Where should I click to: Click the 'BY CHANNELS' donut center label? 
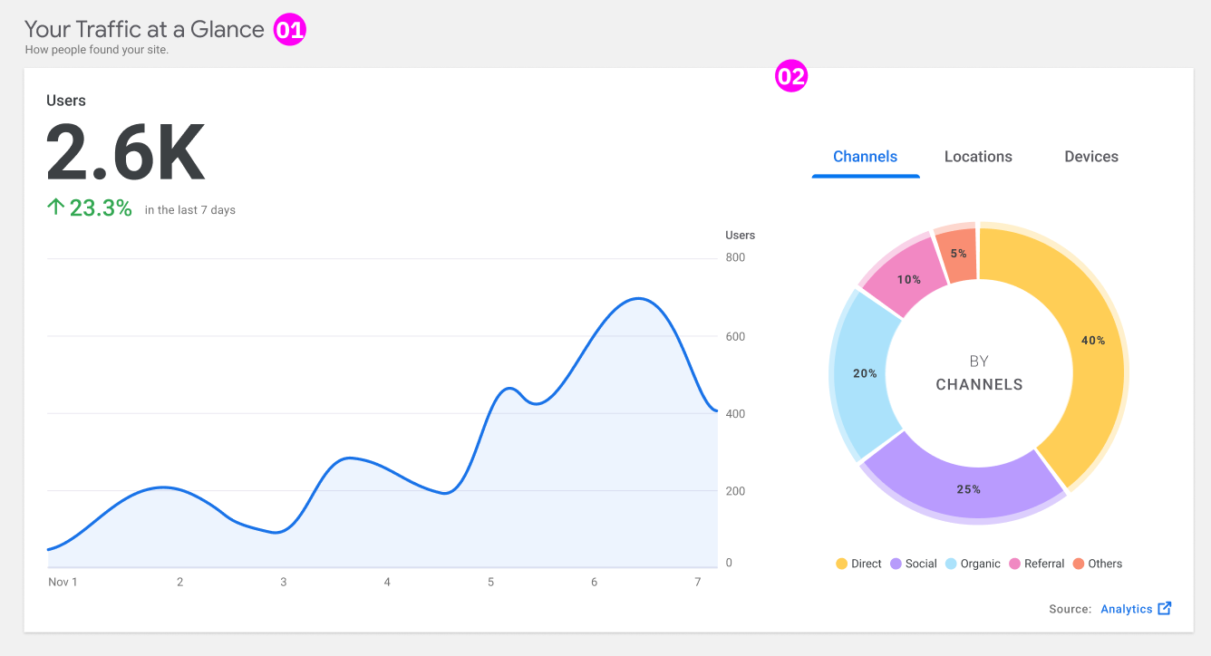(979, 373)
